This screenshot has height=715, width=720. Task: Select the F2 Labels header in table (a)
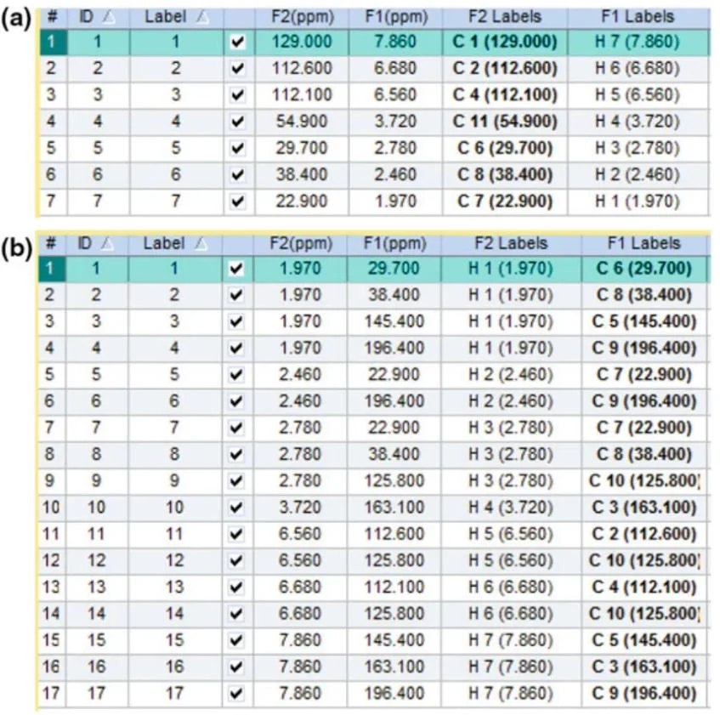point(505,17)
